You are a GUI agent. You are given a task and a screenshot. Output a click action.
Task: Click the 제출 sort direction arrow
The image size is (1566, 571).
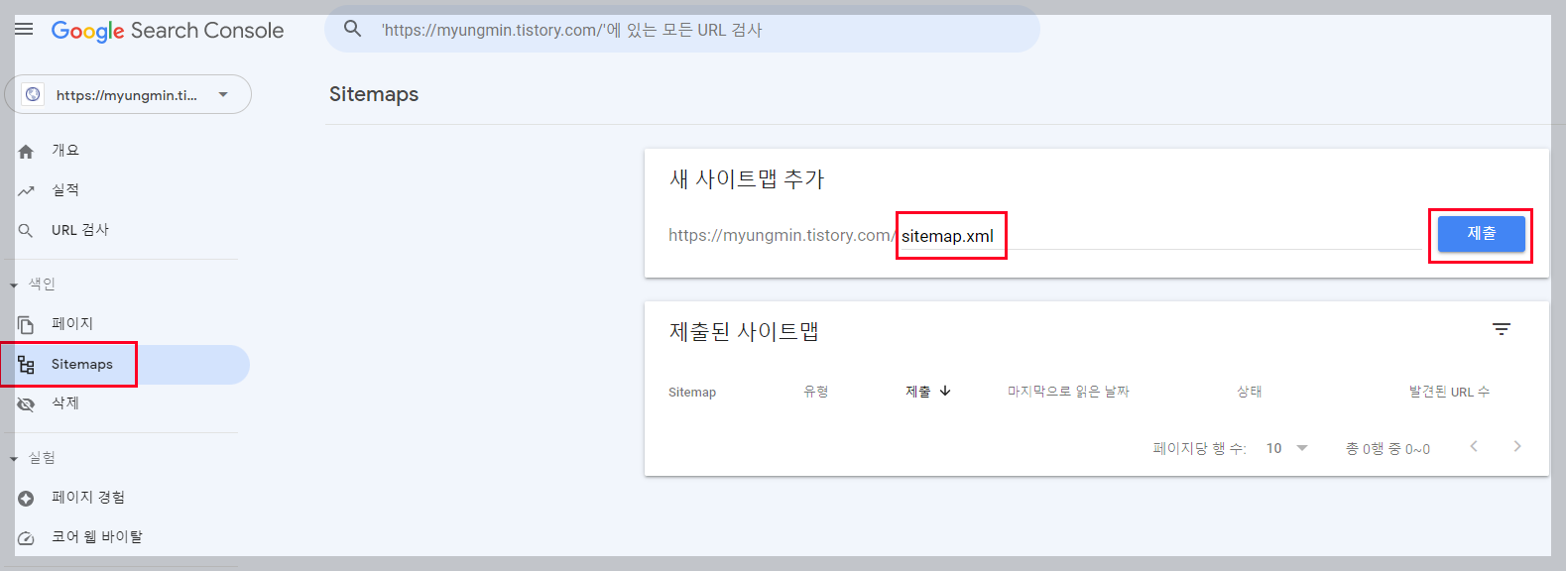click(x=945, y=391)
